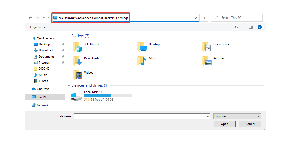Toggle the preview pane icon
The height and width of the screenshot is (143, 291).
[250, 27]
